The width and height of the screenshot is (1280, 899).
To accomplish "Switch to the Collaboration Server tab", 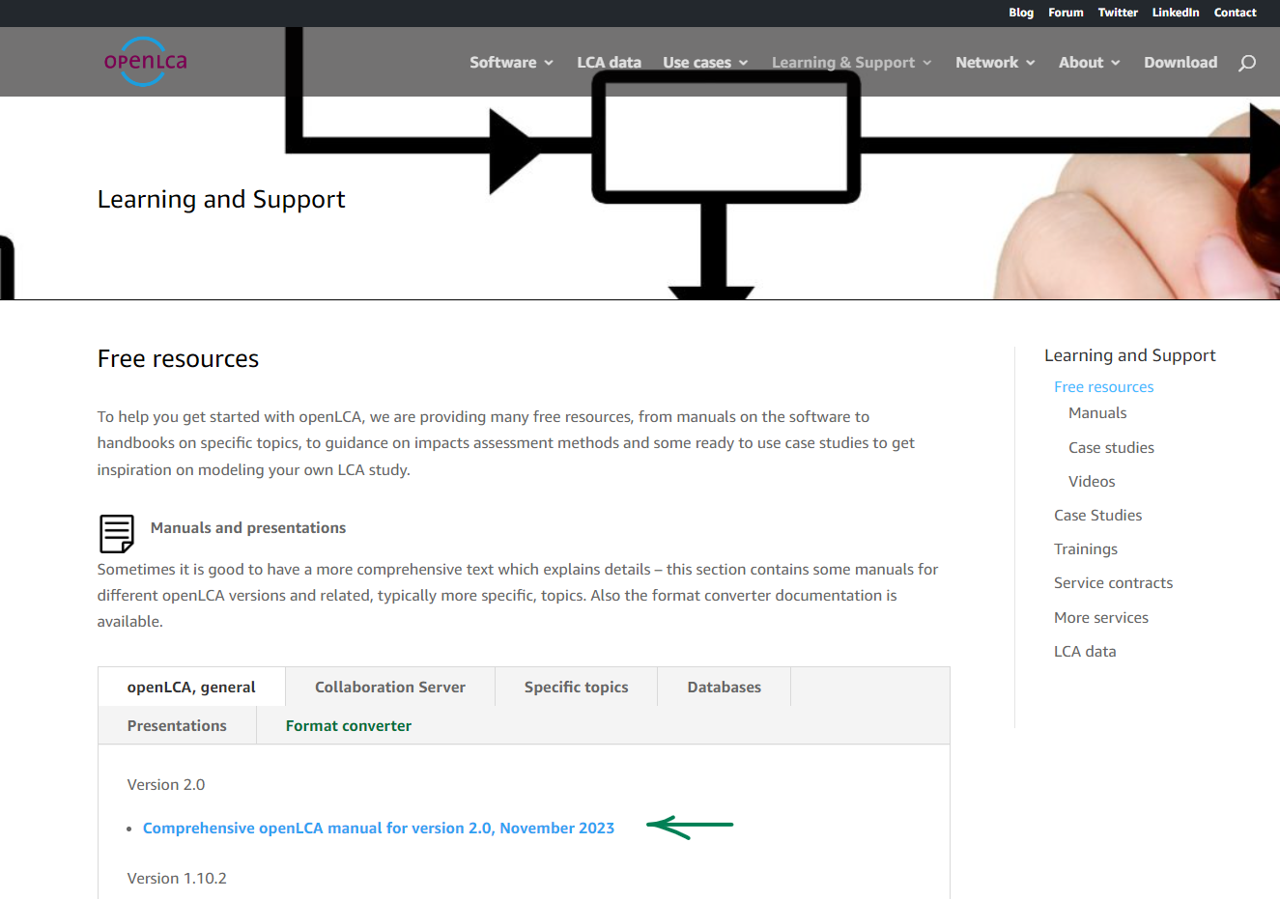I will tap(390, 687).
